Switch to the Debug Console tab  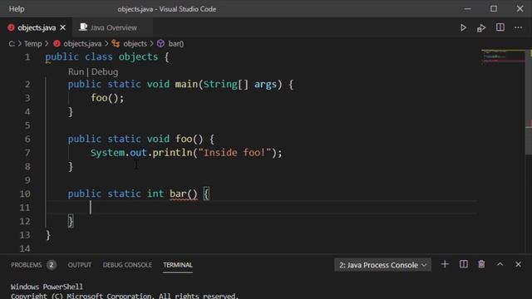[127, 265]
